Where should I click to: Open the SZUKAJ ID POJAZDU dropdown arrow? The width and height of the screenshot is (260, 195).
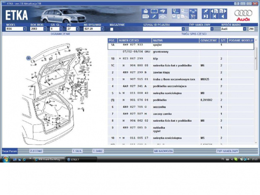pos(183,29)
